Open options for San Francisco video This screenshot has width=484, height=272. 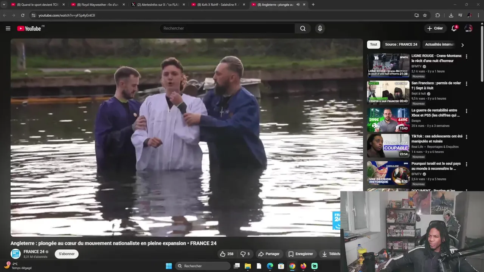(466, 83)
